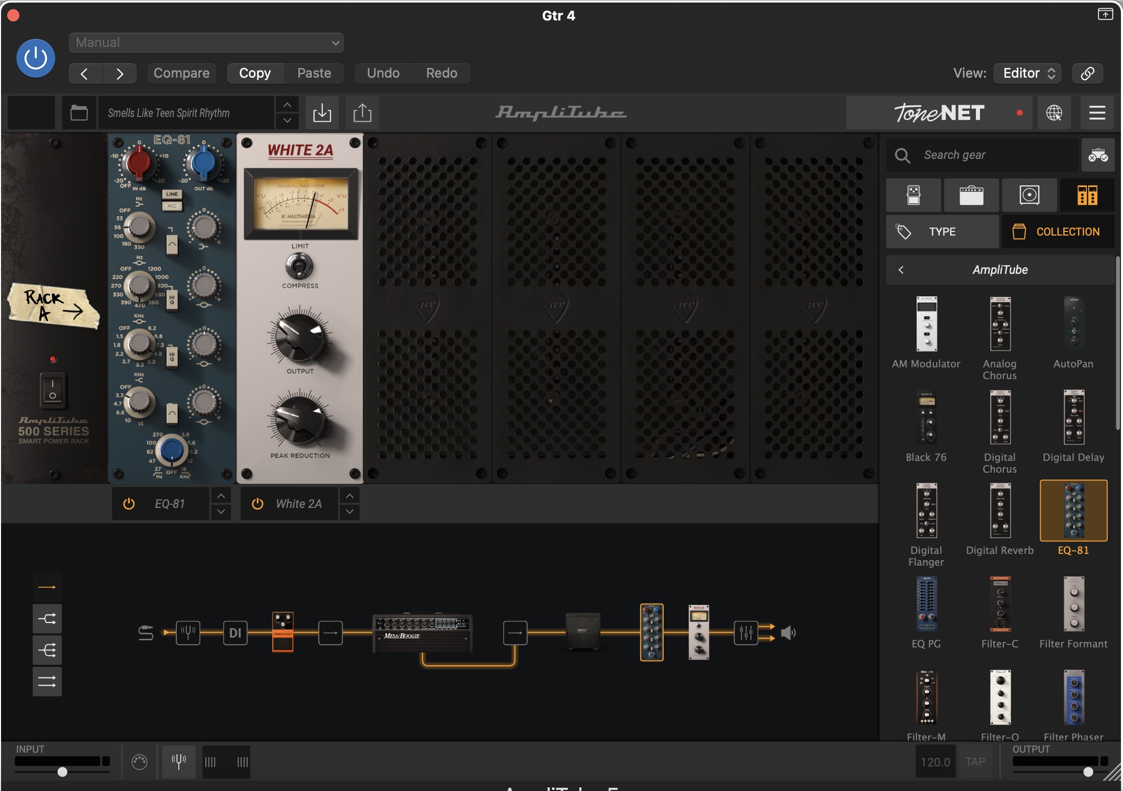The width and height of the screenshot is (1123, 791).
Task: Select the split-to-two signal routing icon
Action: [47, 619]
